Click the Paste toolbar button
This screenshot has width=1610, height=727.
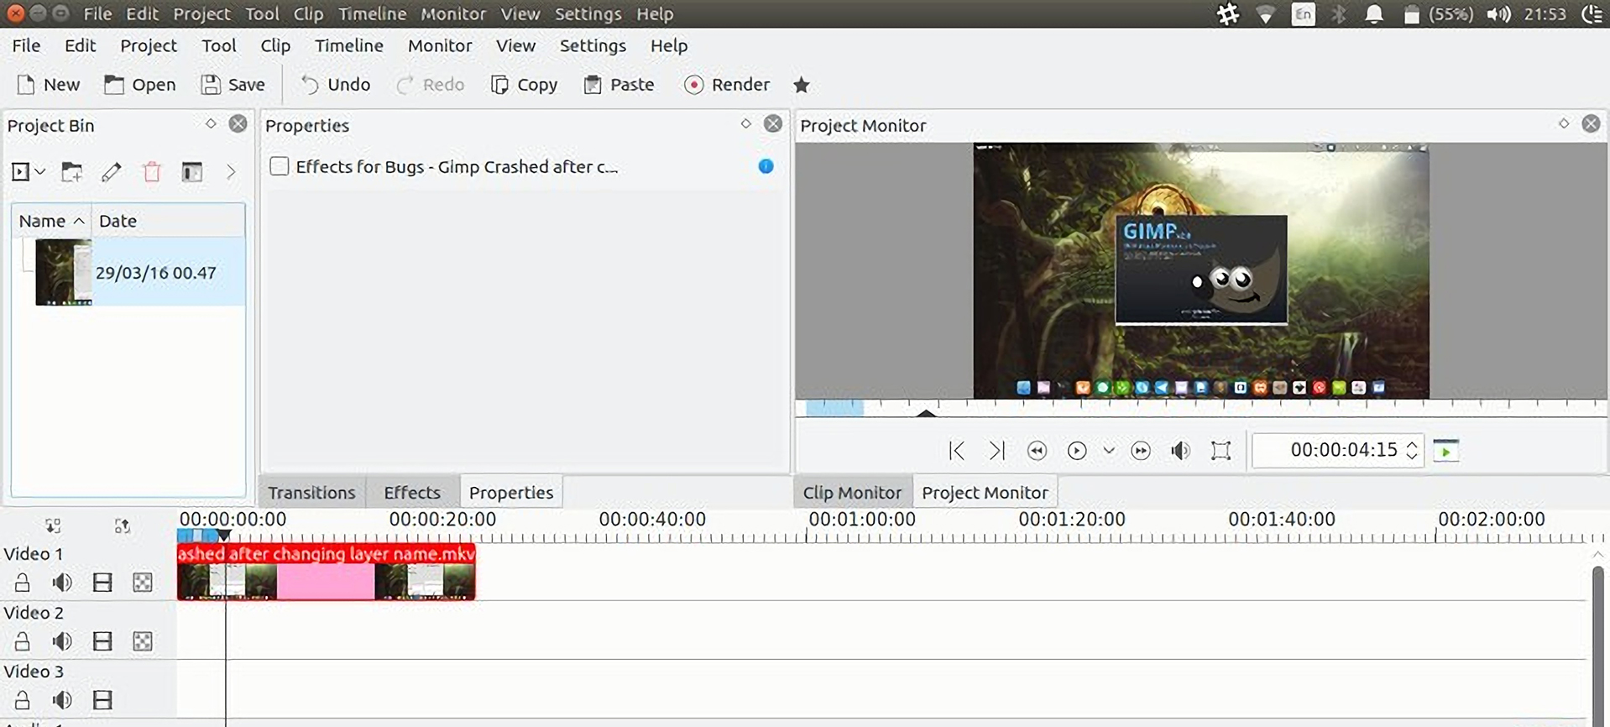(619, 85)
